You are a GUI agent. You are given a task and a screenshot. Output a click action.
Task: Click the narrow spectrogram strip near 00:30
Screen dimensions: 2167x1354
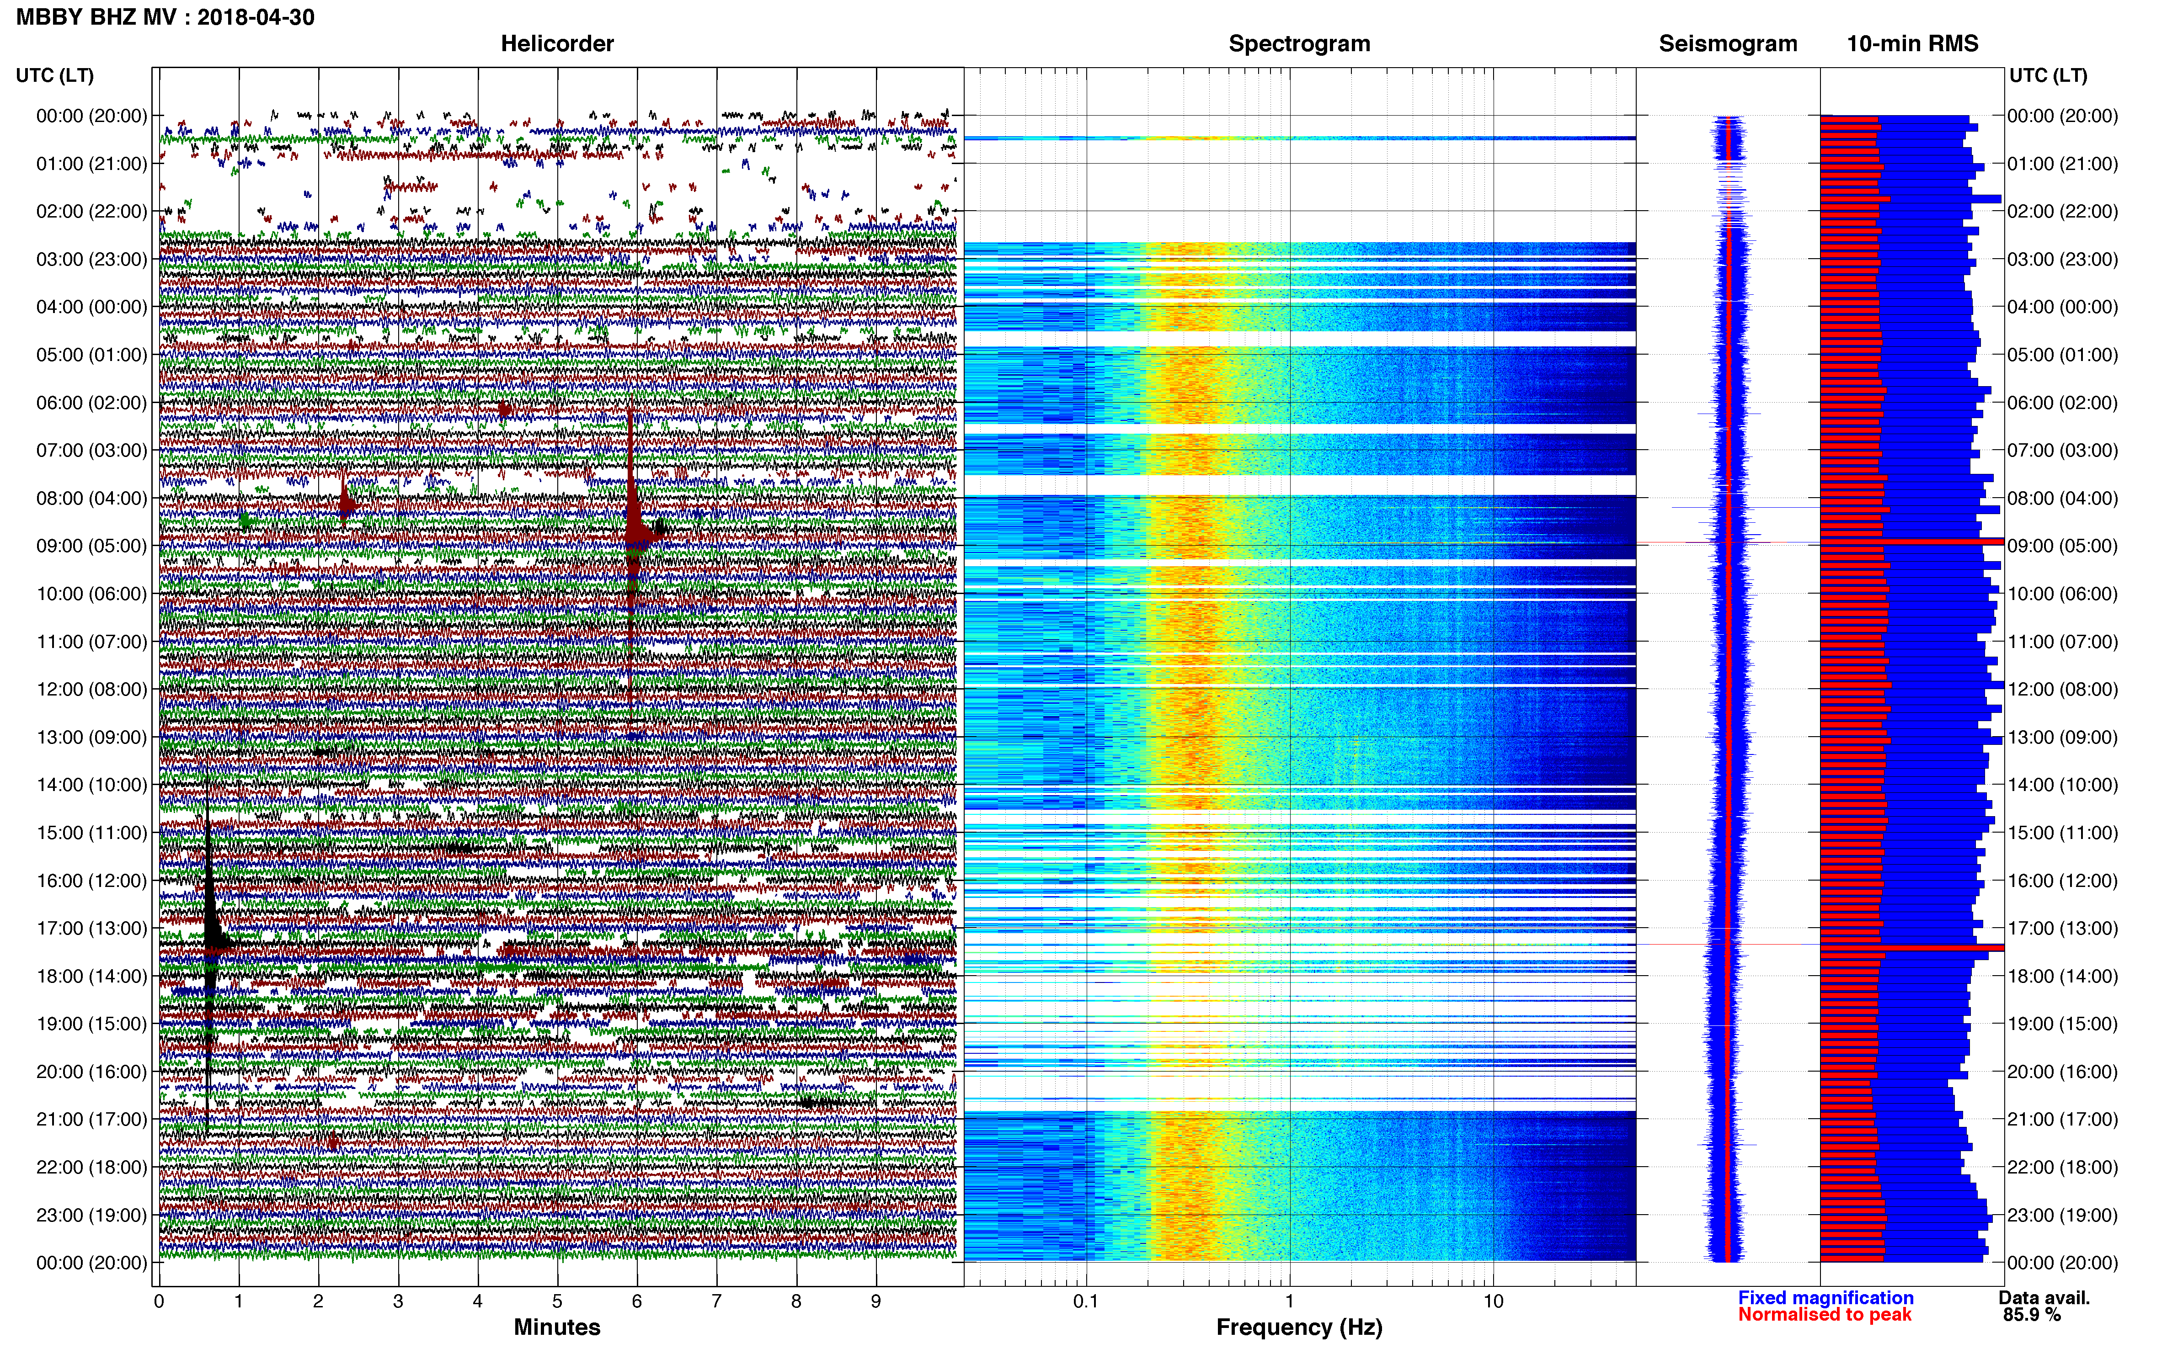[1300, 138]
